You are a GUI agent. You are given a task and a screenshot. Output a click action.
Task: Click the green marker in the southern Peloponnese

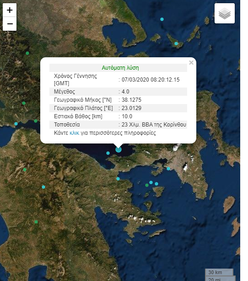36,222
